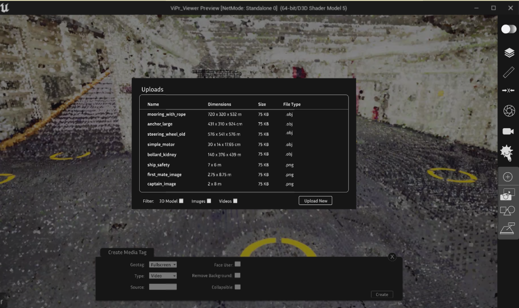Screen dimensions: 519x308
Task: Activate the video camera recording icon
Action: point(508,131)
